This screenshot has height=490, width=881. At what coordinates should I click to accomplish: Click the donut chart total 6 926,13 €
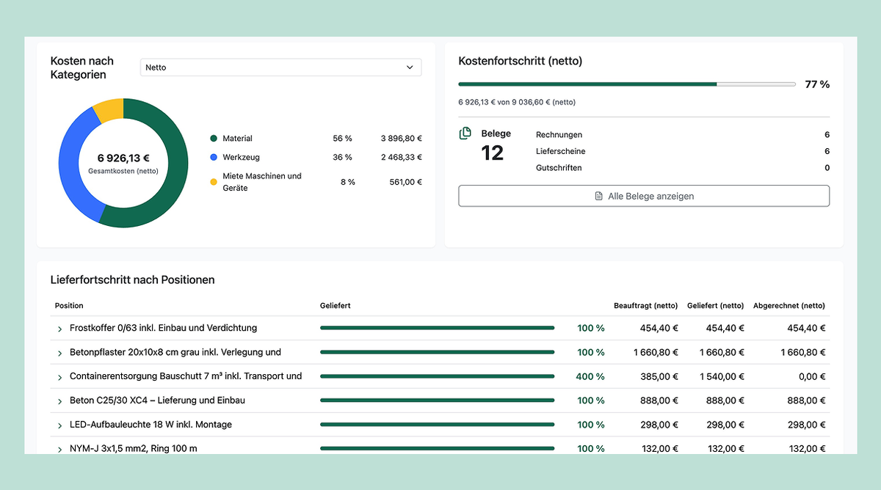pyautogui.click(x=123, y=158)
